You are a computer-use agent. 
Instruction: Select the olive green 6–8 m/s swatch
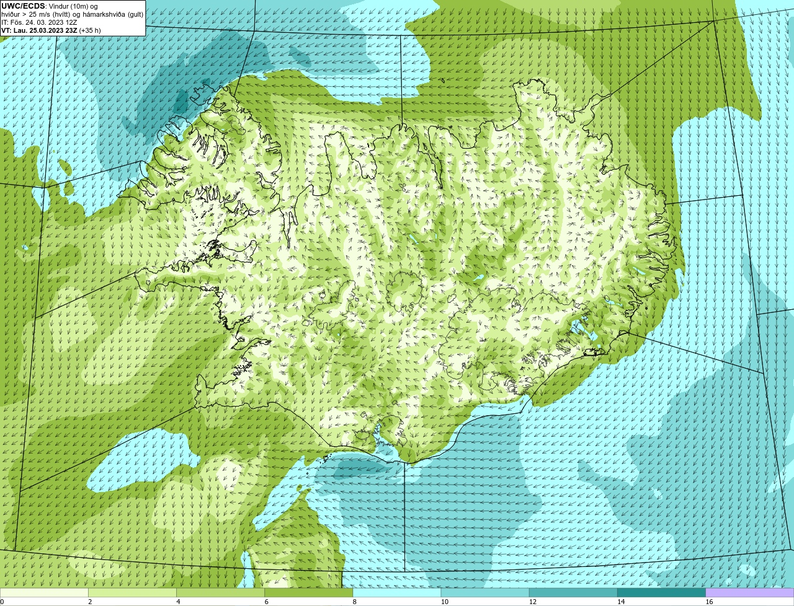[x=309, y=593]
